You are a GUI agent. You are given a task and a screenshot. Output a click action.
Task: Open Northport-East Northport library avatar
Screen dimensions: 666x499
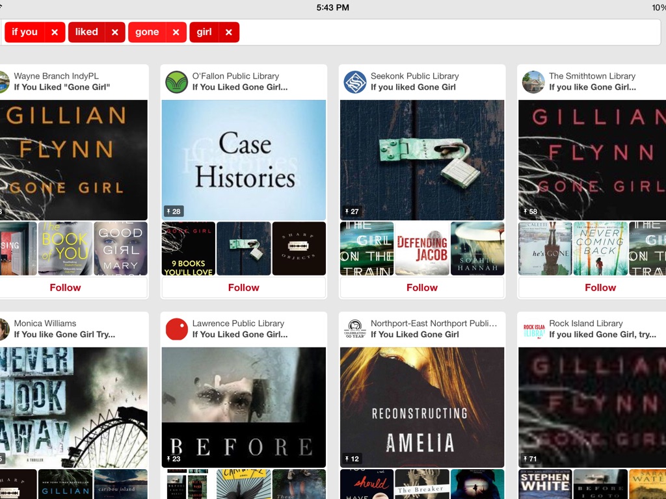[355, 329]
